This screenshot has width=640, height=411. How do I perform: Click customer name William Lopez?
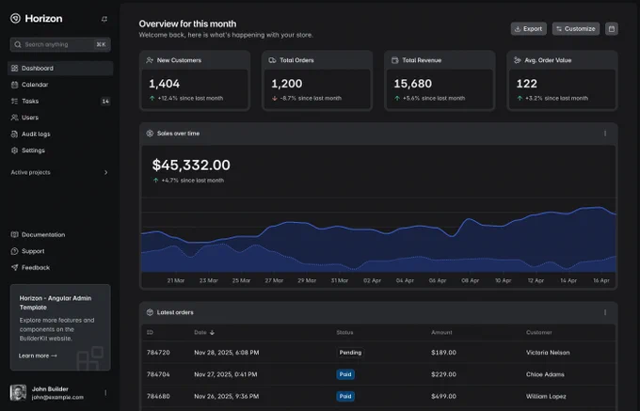pos(546,396)
